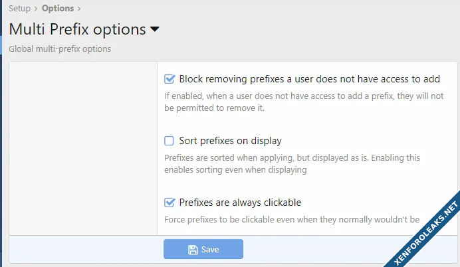Toggle the Sort prefixes on display checkbox
460x267 pixels.
coord(170,141)
